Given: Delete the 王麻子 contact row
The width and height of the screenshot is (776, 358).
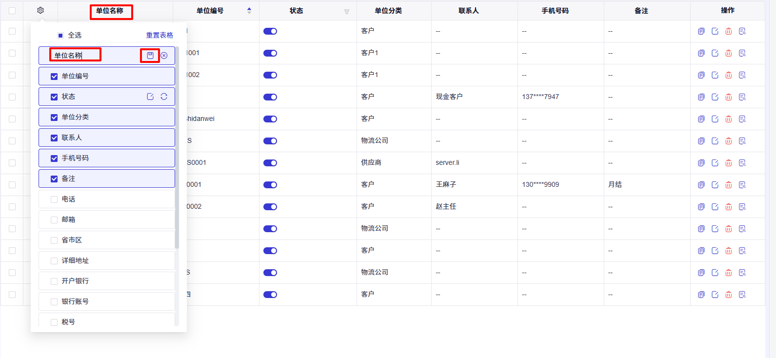Looking at the screenshot, I should point(729,185).
